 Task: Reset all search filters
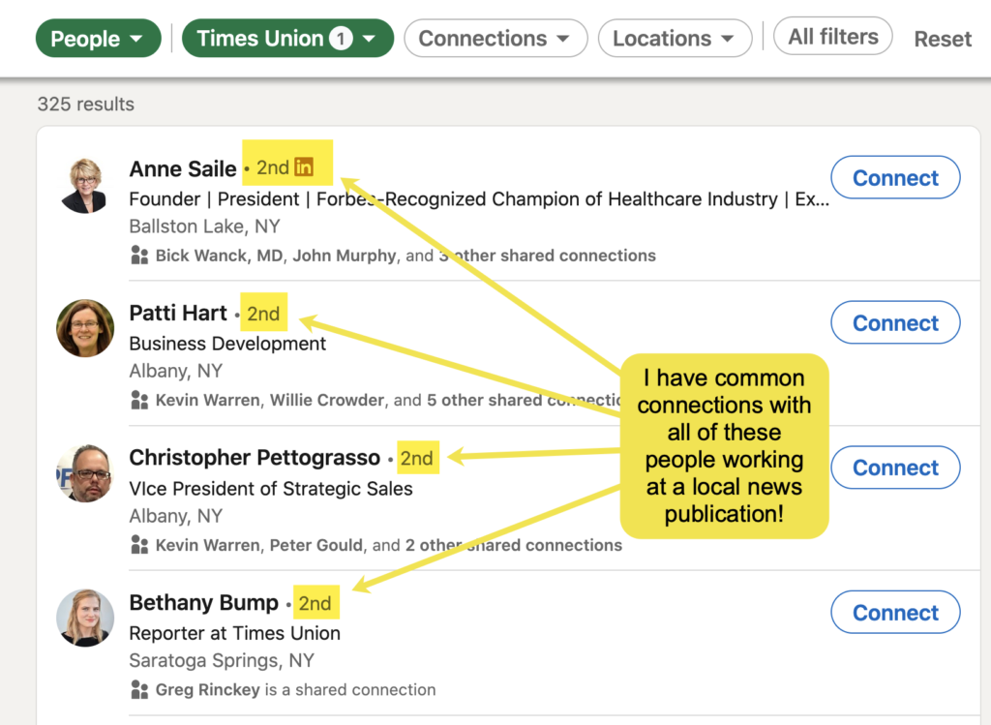coord(943,39)
